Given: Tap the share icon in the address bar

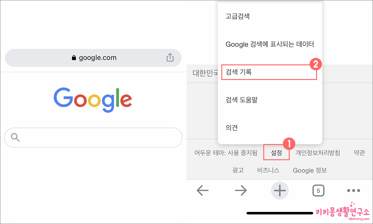Looking at the screenshot, I should [x=170, y=58].
